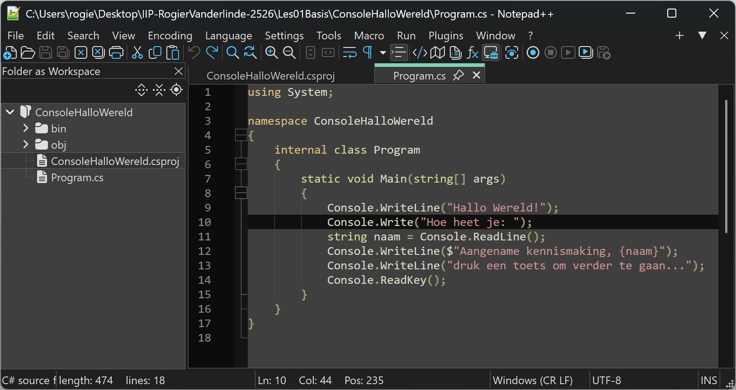Click the Cut scissors icon
The width and height of the screenshot is (736, 390).
pos(137,53)
